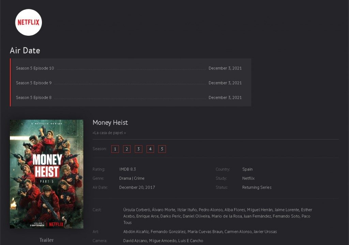Viewport: 349px width, 245px height.
Task: Select season 2 of Money Heist
Action: coord(126,149)
